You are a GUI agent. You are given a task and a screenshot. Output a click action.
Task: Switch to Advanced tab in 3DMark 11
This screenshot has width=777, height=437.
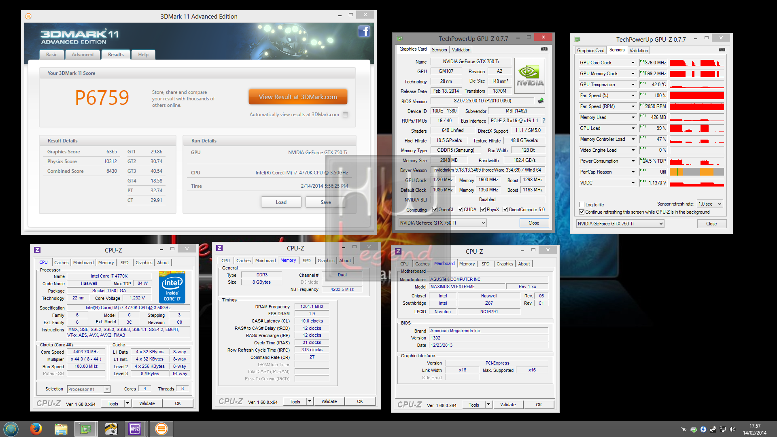click(x=83, y=55)
